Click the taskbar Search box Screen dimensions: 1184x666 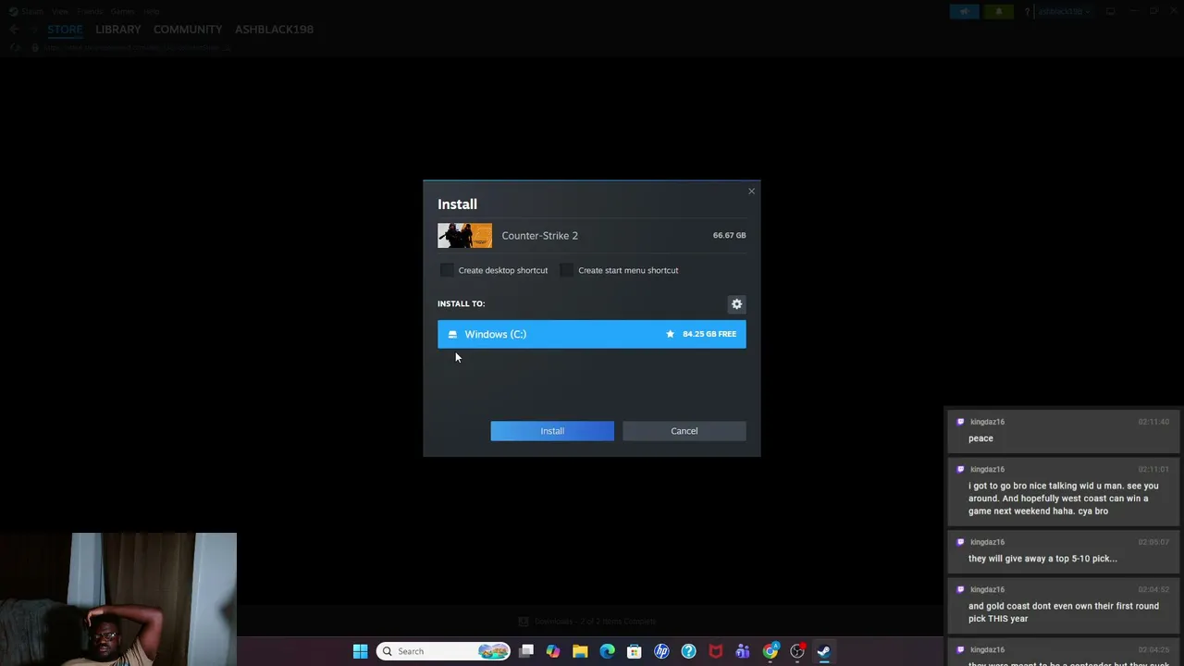443,651
